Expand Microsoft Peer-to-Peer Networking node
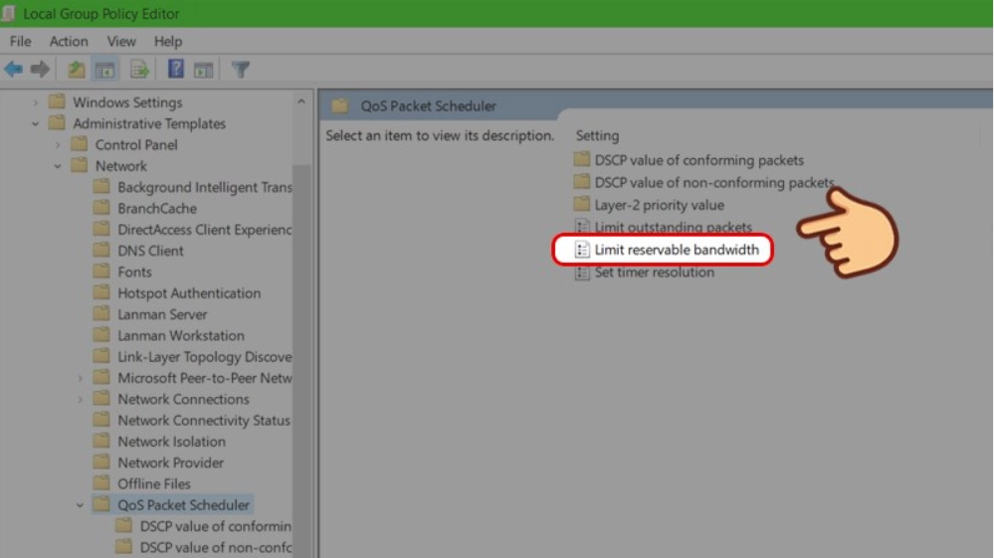This screenshot has width=994, height=558. pyautogui.click(x=80, y=378)
